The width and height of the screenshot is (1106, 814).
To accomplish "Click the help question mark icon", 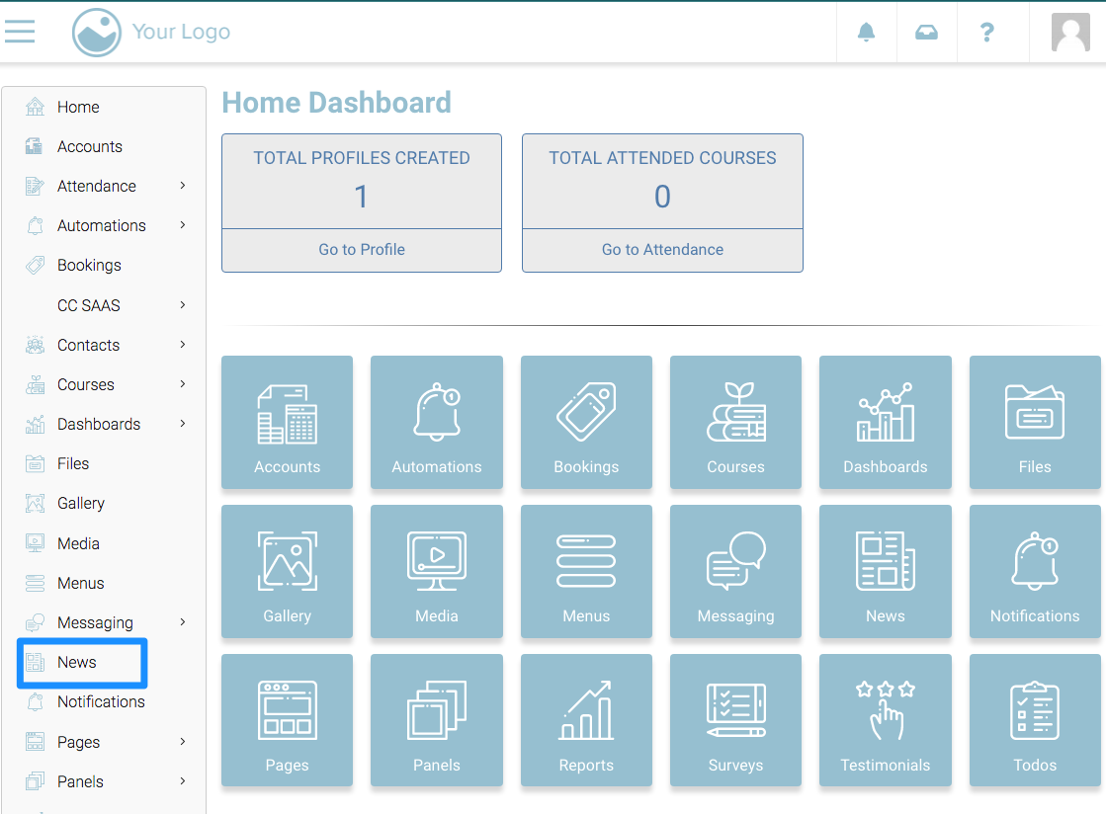I will point(986,33).
